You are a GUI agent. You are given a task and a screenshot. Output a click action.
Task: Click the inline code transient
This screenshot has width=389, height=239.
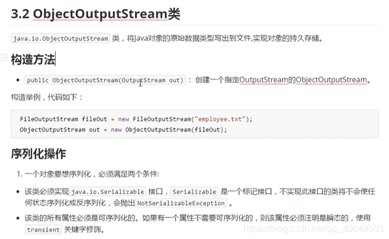43,230
